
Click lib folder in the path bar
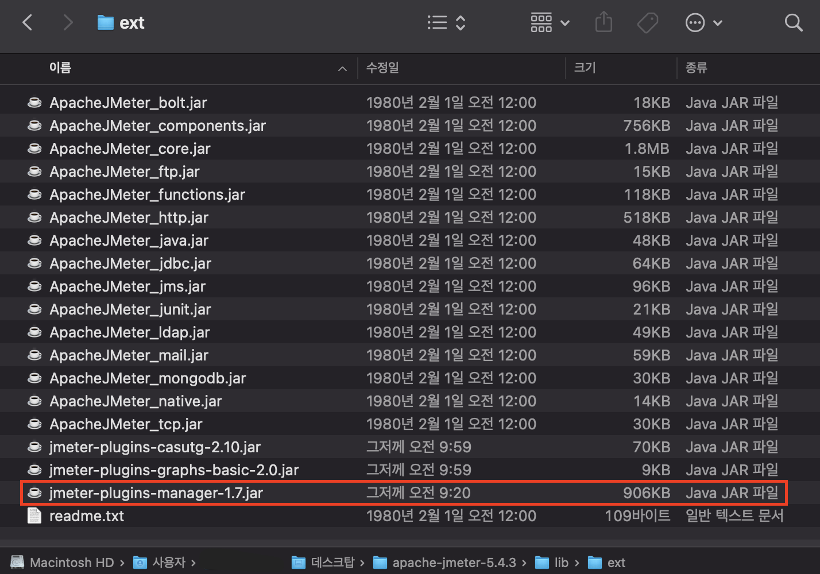coord(552,563)
